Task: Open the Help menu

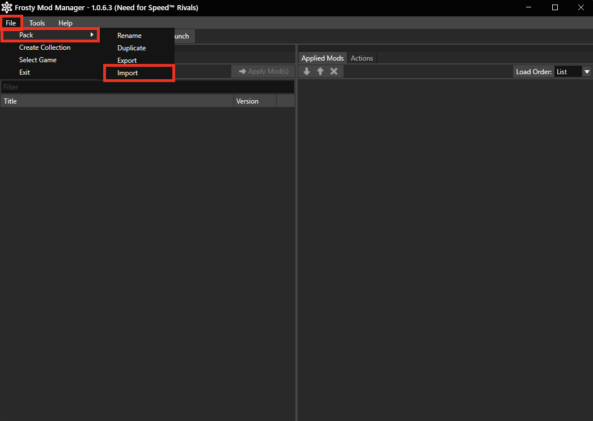Action: (x=65, y=23)
